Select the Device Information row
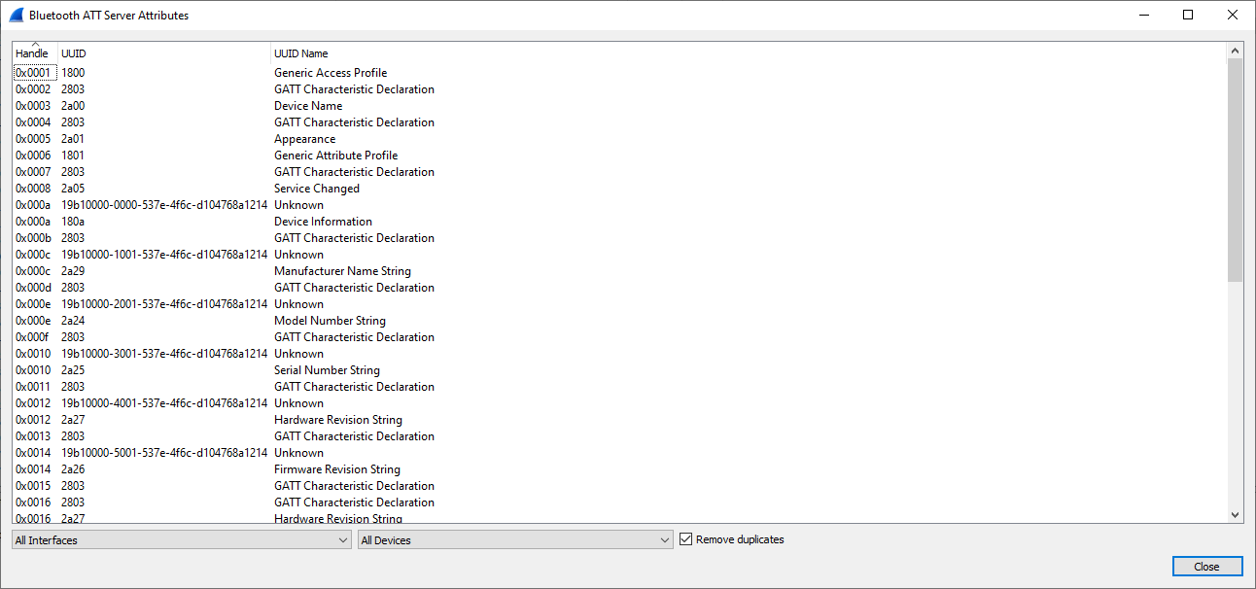This screenshot has width=1256, height=589. [x=620, y=222]
